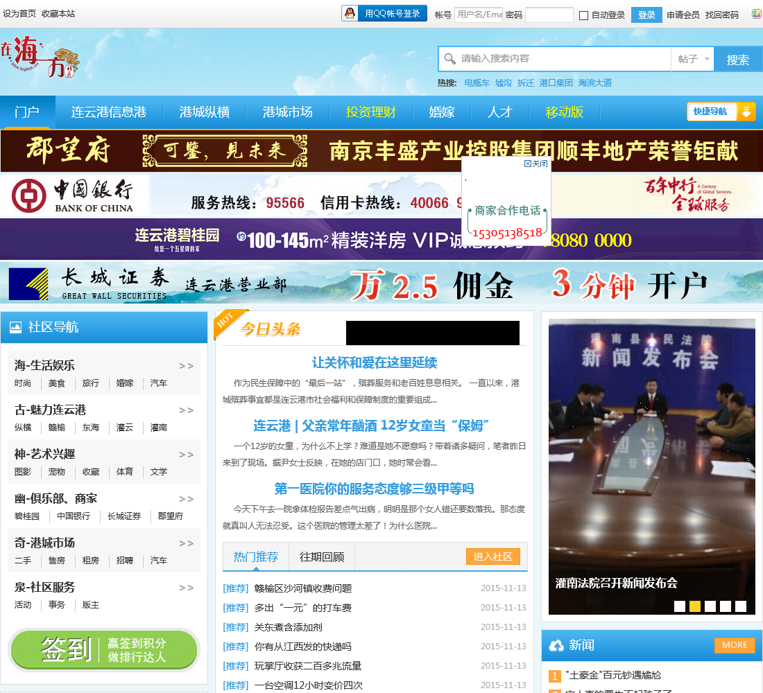The image size is (763, 693).
Task: Click 用QQ帐号登录 button
Action: coord(384,14)
